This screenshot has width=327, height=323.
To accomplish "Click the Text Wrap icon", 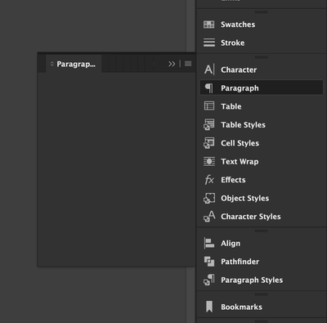I will coord(209,161).
